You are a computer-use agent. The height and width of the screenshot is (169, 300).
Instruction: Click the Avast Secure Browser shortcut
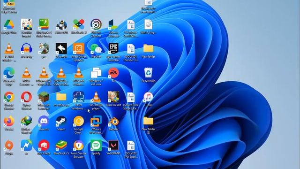point(79,145)
